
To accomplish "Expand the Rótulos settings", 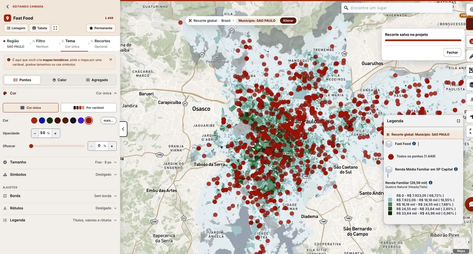I will [60, 208].
